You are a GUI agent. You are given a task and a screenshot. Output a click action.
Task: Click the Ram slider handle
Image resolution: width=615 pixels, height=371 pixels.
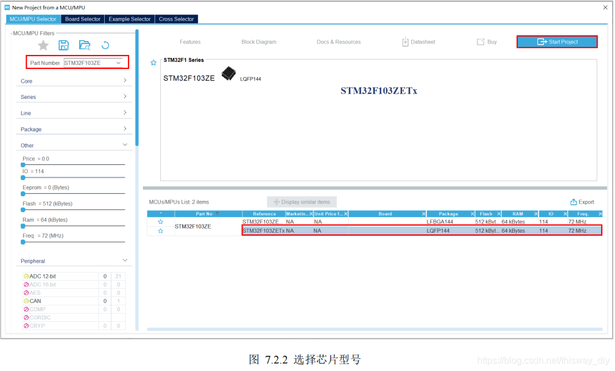23,226
